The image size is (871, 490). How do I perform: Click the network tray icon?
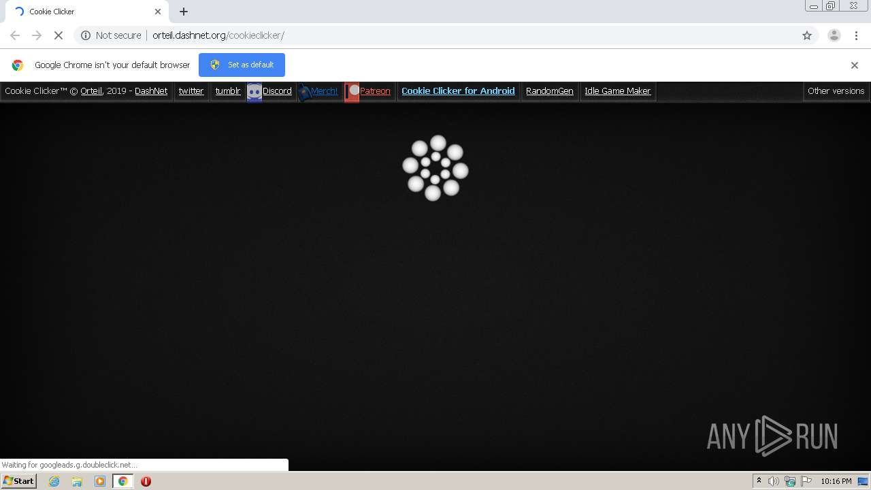tap(790, 481)
